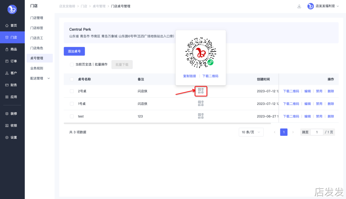Click 下载二维码 in the QR popup
The image size is (346, 199).
pos(210,76)
